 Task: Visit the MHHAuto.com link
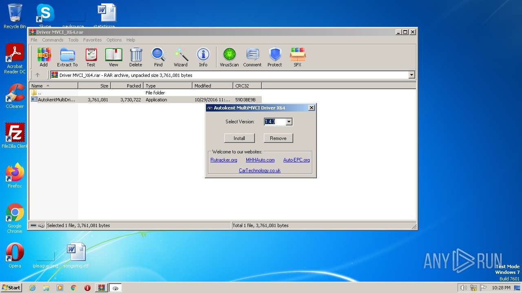tap(260, 160)
